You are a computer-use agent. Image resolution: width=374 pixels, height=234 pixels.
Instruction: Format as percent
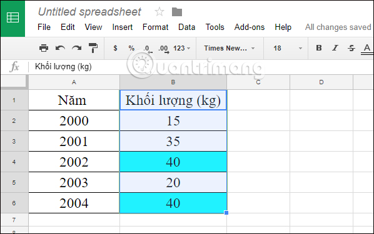(x=131, y=48)
